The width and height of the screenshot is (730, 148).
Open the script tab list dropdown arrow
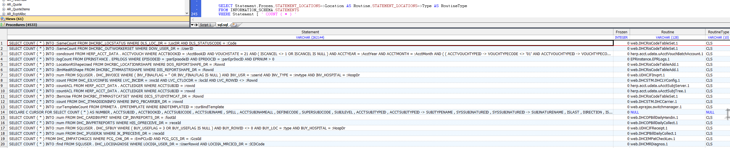(x=192, y=25)
